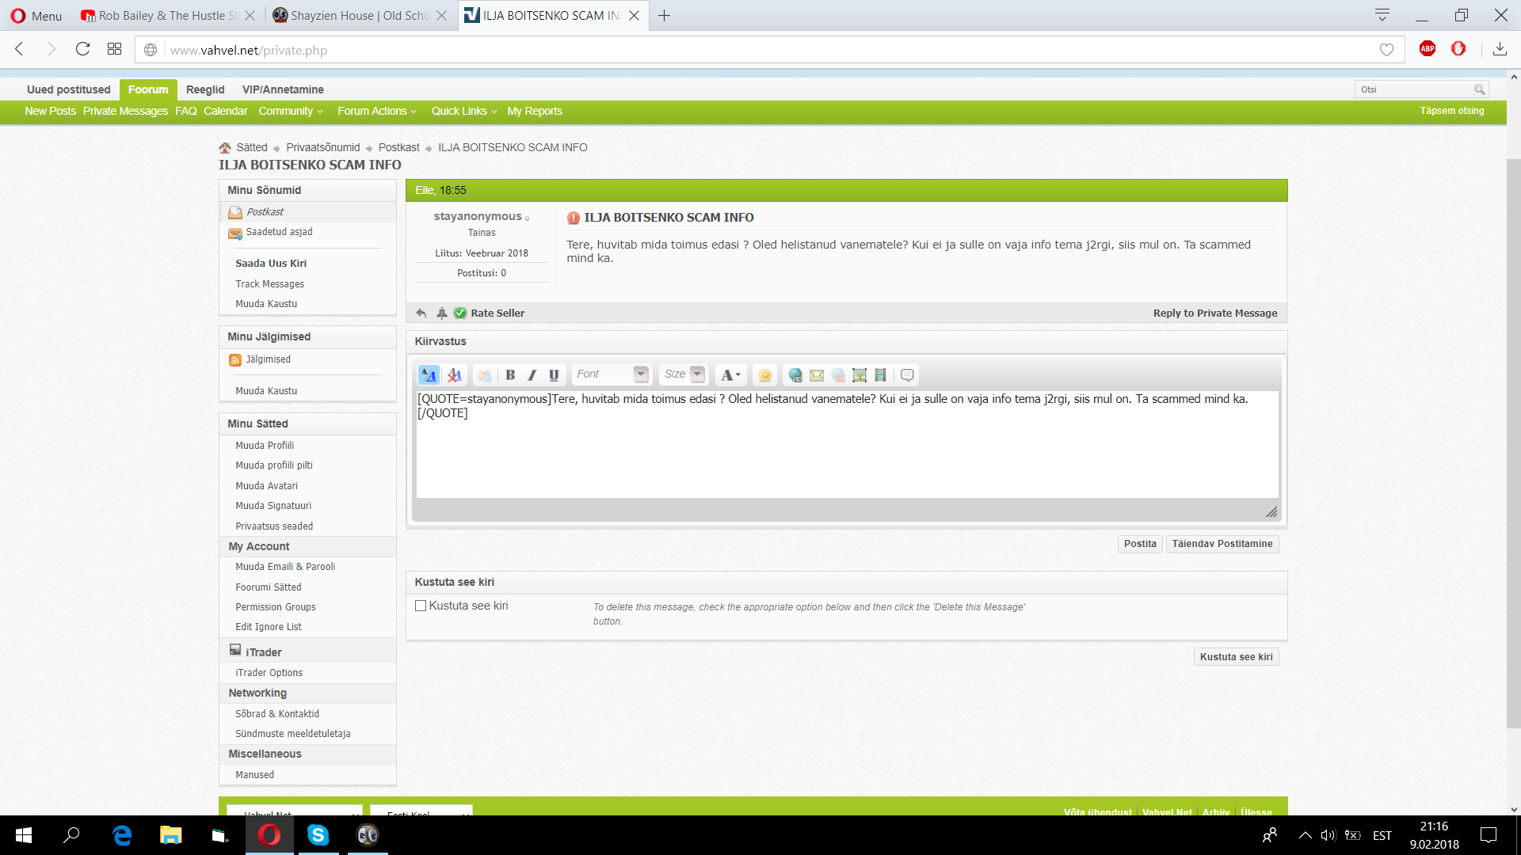Open the text color dropdown
Viewport: 1521px width, 855px height.
[x=730, y=374]
